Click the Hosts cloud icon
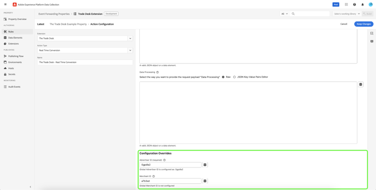The height and width of the screenshot is (190, 376). pyautogui.click(x=6, y=68)
